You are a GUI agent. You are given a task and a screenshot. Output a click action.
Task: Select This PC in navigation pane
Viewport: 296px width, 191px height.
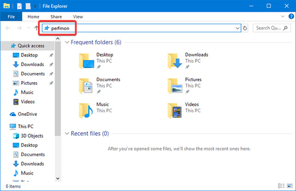(22, 126)
